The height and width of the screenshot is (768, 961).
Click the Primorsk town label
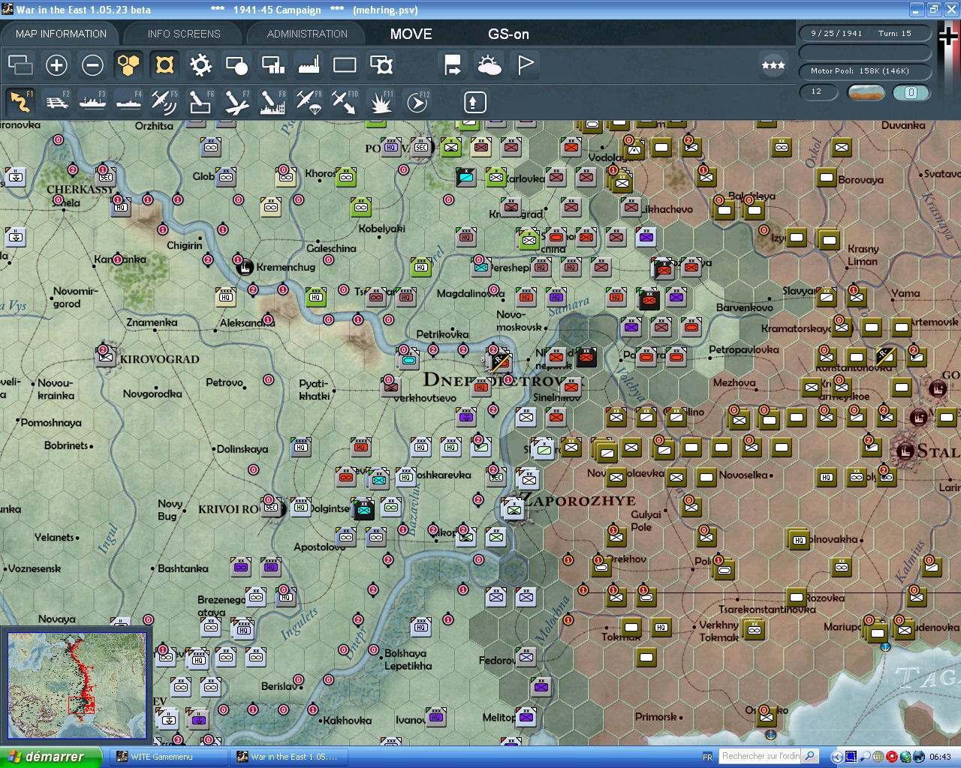(x=656, y=717)
